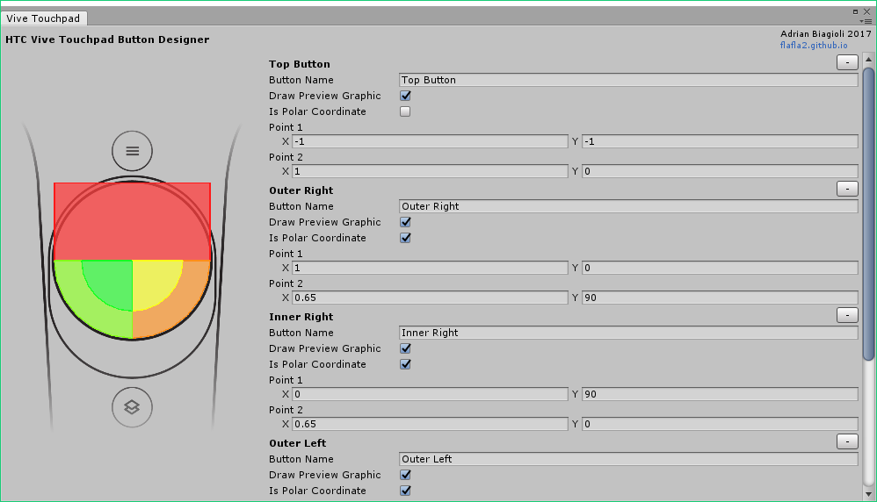Disable Is Polar Coordinate for Outer Right
Viewport: 877px width, 502px height.
405,237
